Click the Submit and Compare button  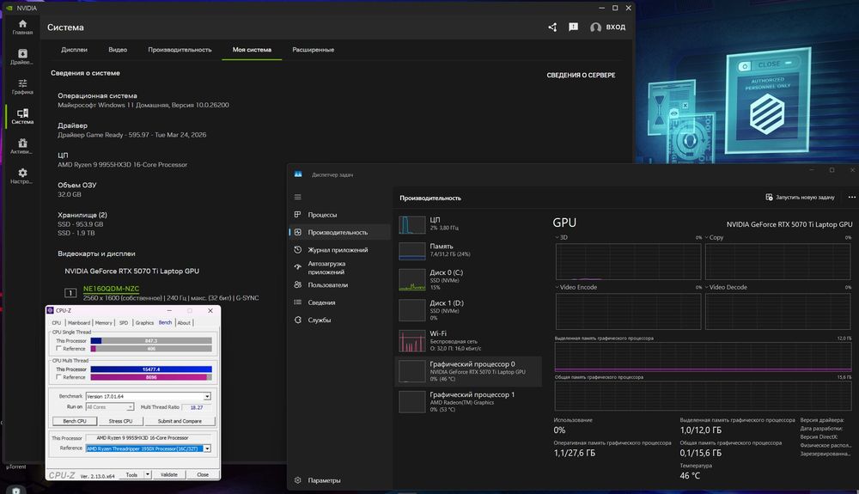(x=180, y=421)
